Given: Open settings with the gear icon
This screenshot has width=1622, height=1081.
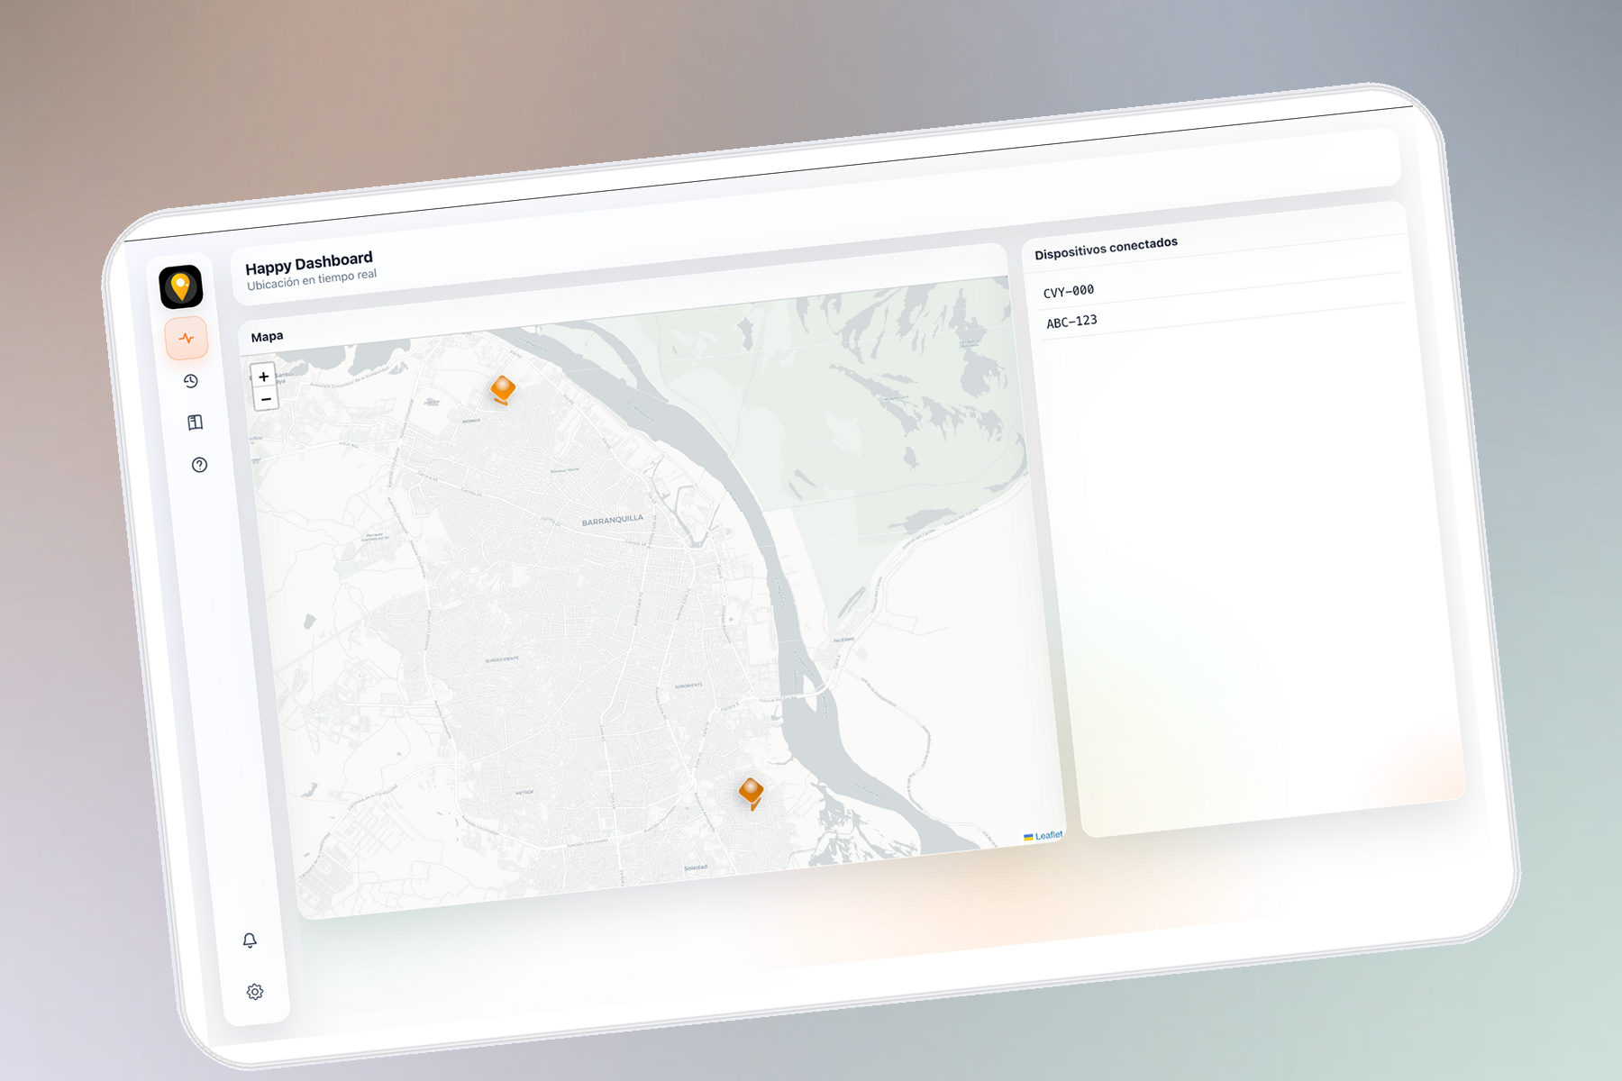Looking at the screenshot, I should pyautogui.click(x=255, y=992).
